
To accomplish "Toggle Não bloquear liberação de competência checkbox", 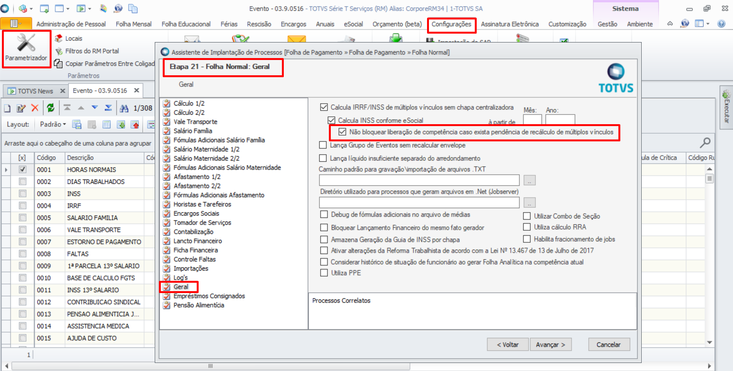I will 342,132.
